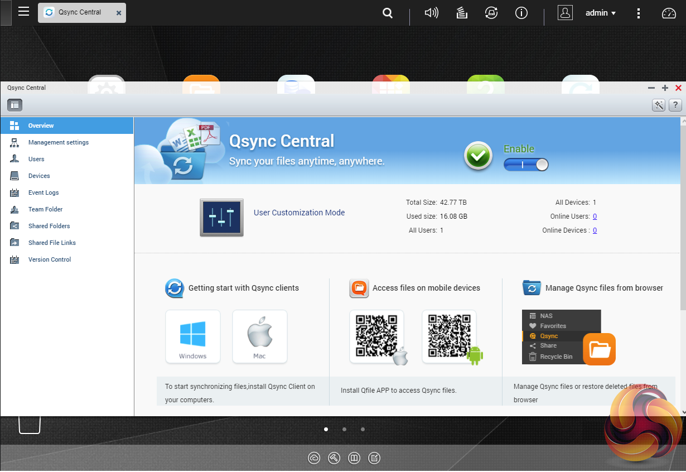
Task: Expand the admin user dropdown
Action: click(601, 13)
